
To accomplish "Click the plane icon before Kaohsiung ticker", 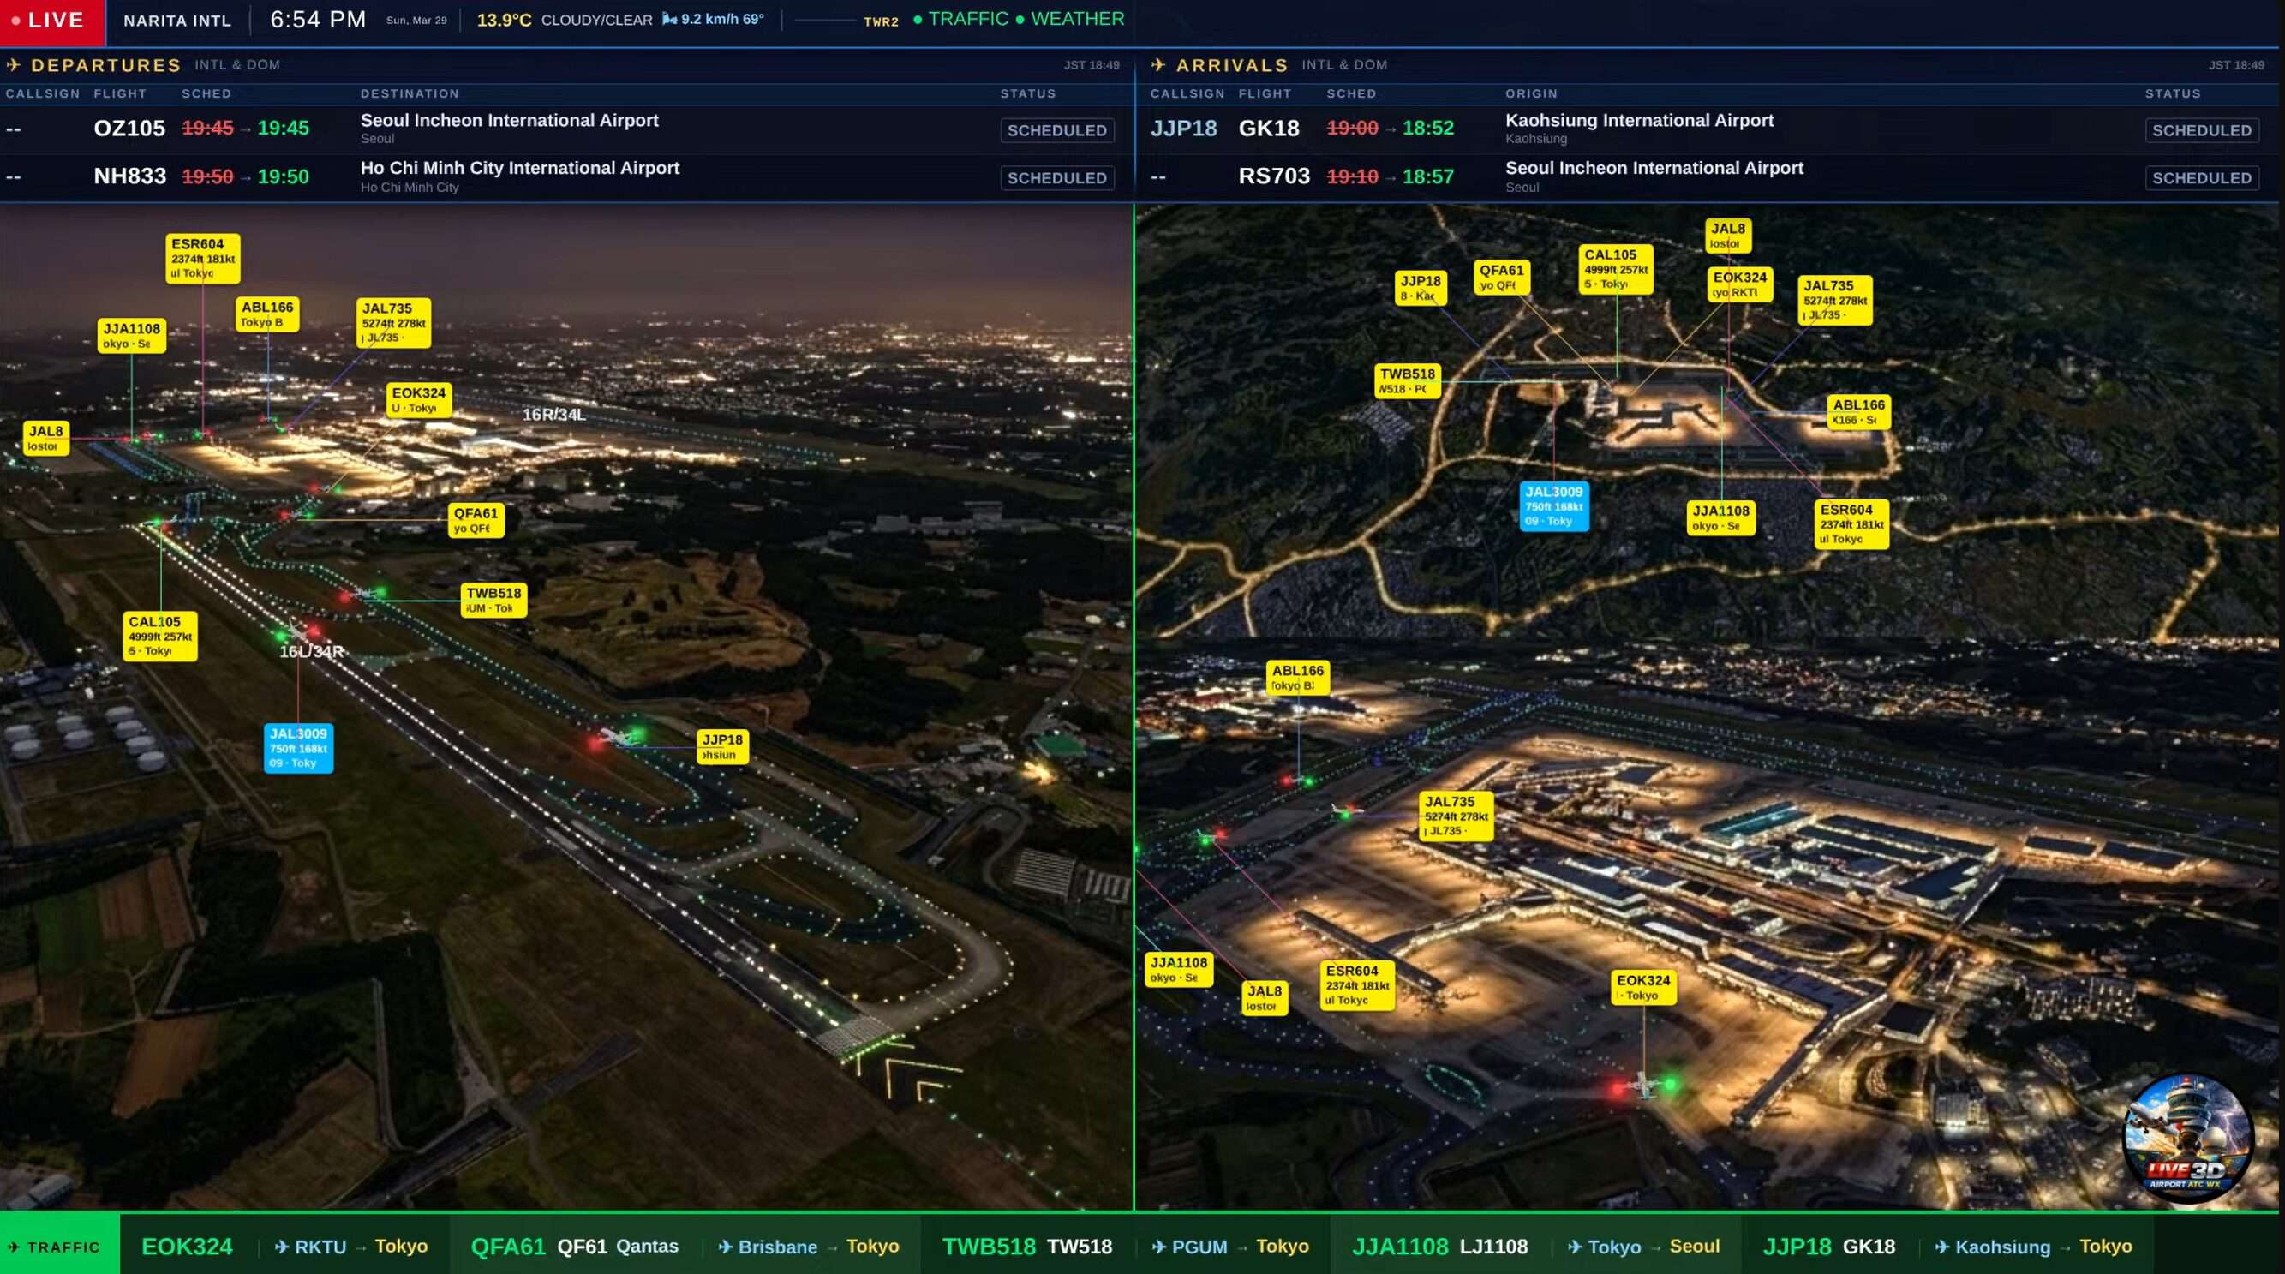I will coord(1942,1247).
